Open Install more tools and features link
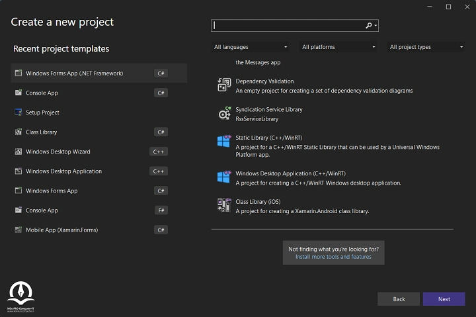The width and height of the screenshot is (476, 317). point(333,257)
